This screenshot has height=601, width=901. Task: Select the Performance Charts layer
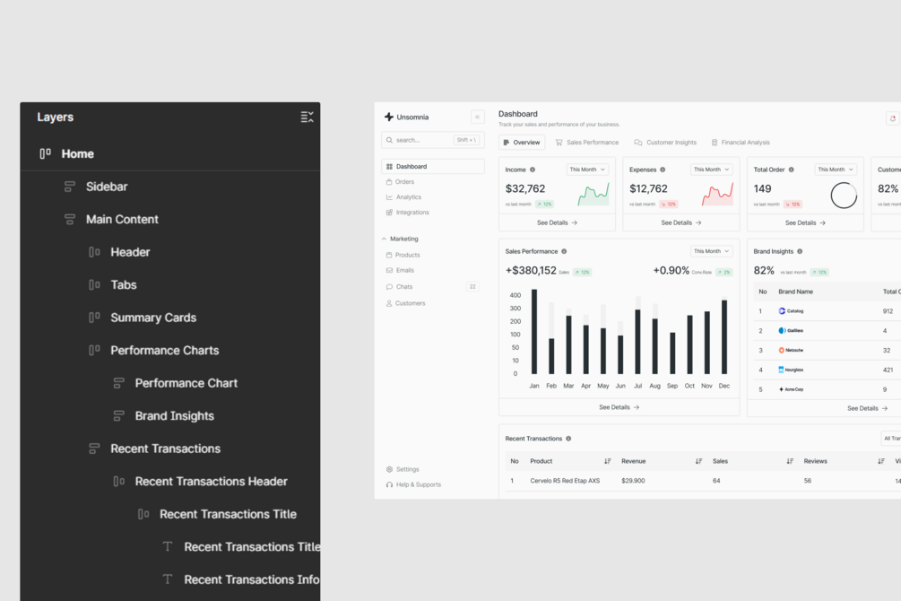(x=170, y=350)
